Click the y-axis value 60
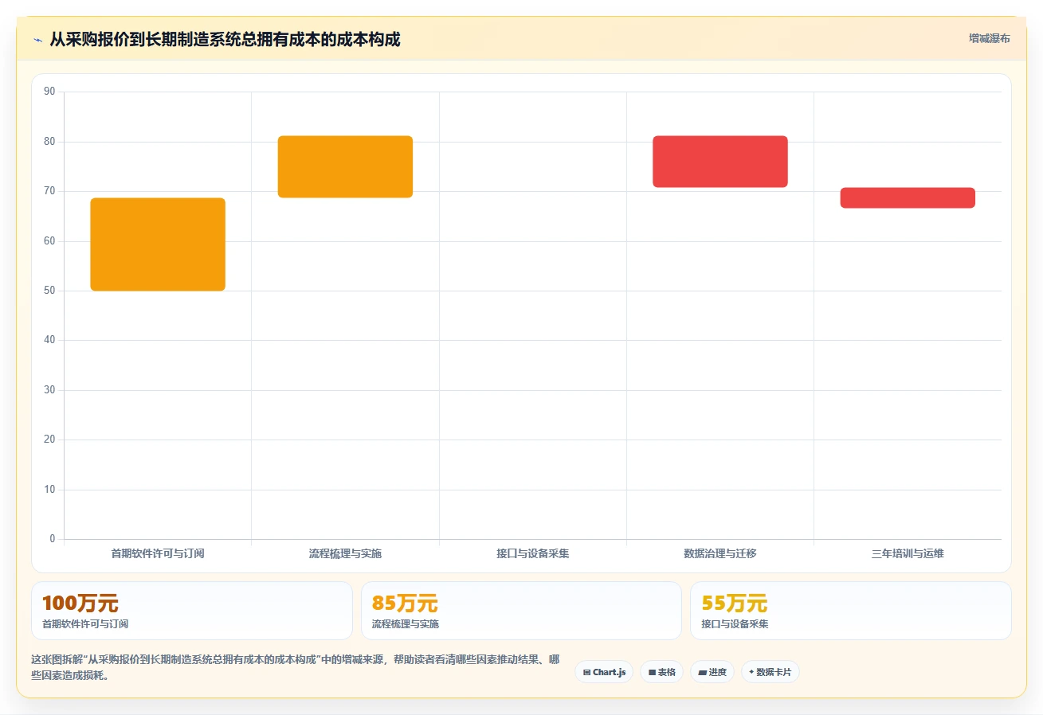The height and width of the screenshot is (715, 1043). (49, 241)
